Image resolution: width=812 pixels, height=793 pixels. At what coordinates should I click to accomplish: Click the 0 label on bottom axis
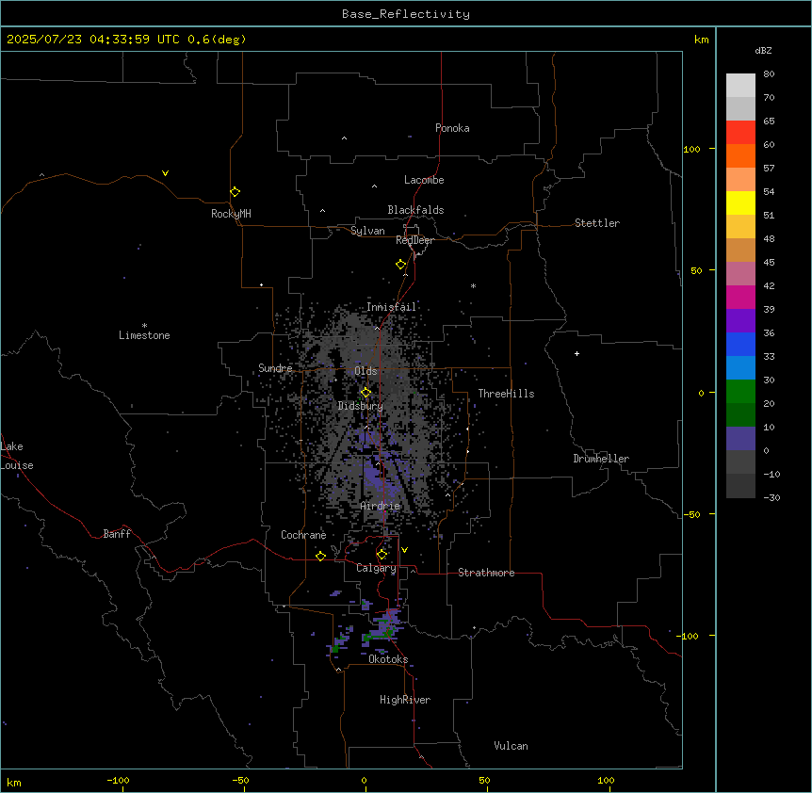364,780
